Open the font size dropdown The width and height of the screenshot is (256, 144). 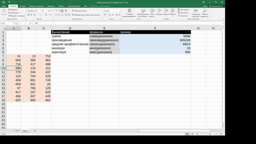46,11
